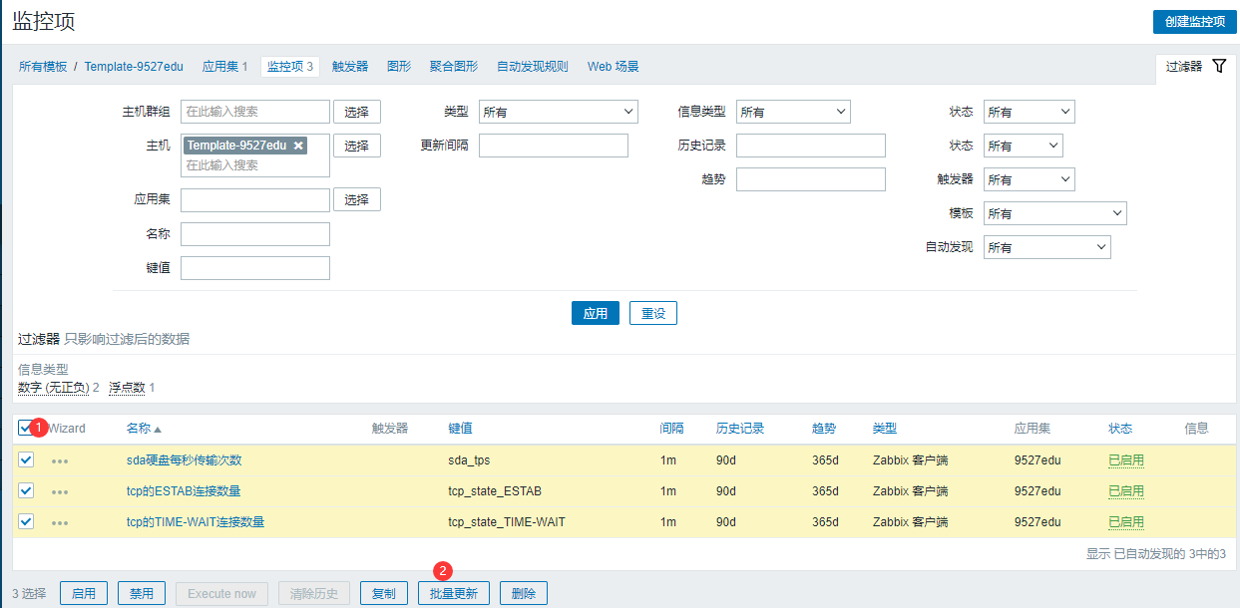This screenshot has height=608, width=1240.
Task: Switch to 自动发现规则 tab
Action: (533, 67)
